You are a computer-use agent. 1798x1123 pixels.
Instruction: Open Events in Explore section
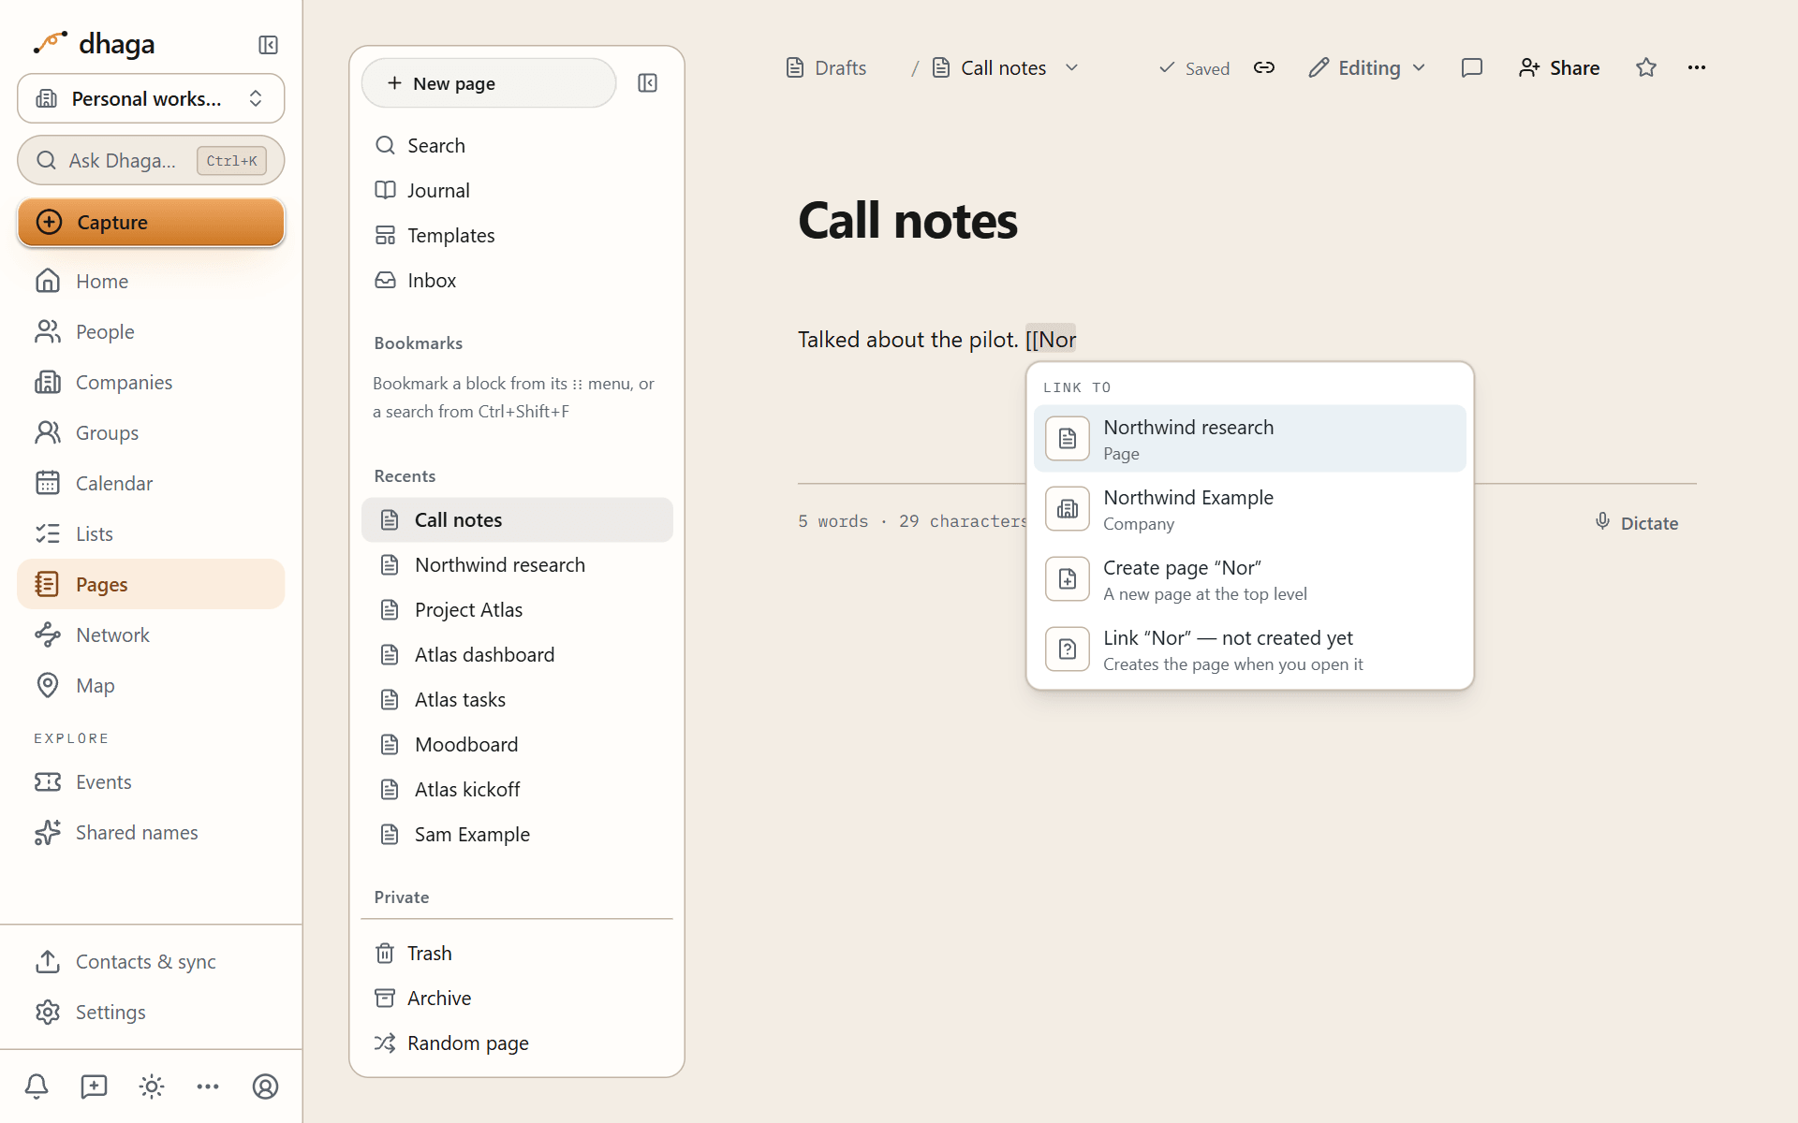click(x=151, y=782)
